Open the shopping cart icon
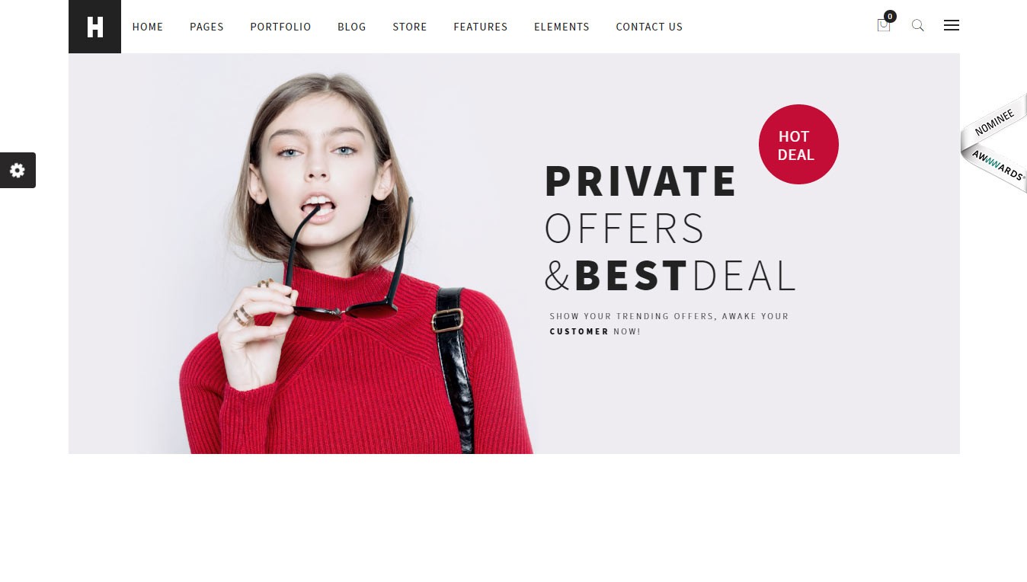Viewport: 1027px width, 582px height. (883, 26)
